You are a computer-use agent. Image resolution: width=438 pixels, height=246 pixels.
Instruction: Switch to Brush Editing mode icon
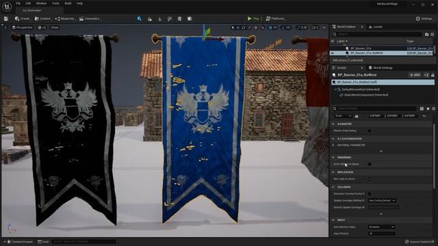190,18
